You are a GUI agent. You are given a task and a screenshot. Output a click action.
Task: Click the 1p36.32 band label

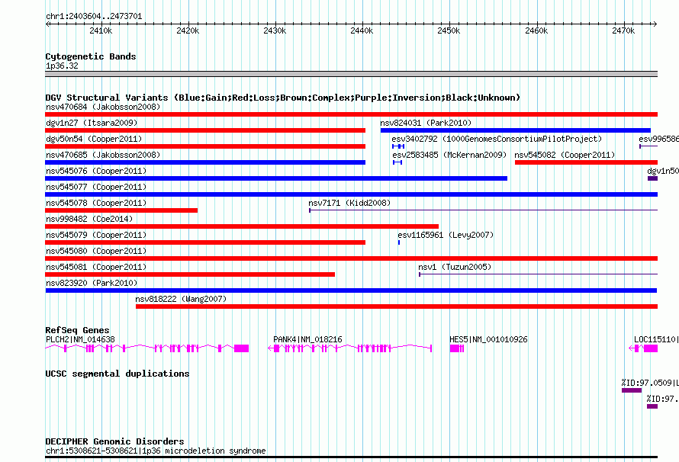point(62,66)
